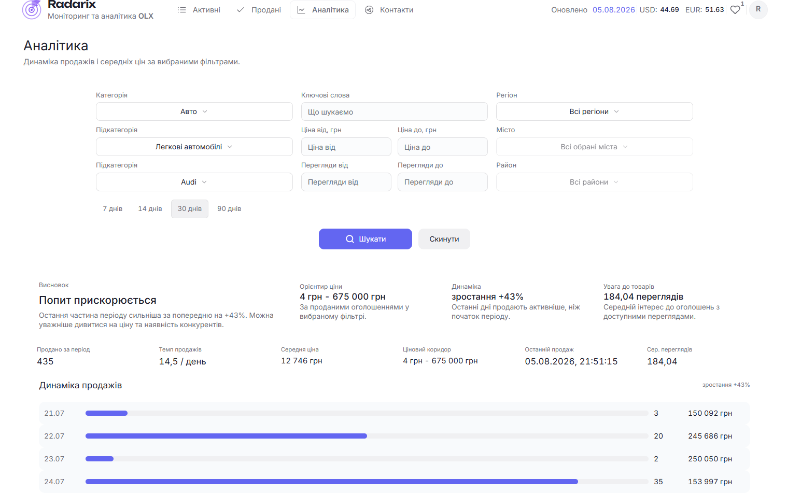Click the 22.07 sales progress bar
The height and width of the screenshot is (493, 787).
tap(367, 436)
